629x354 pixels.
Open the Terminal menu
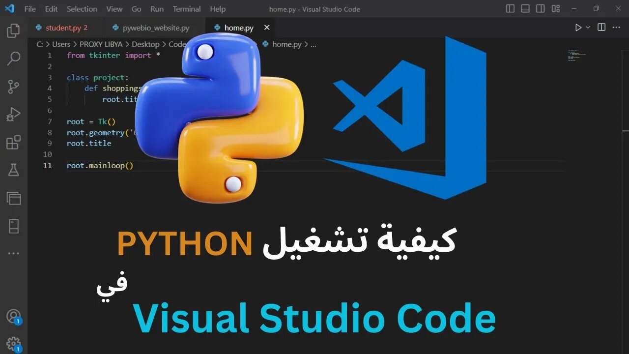point(187,9)
